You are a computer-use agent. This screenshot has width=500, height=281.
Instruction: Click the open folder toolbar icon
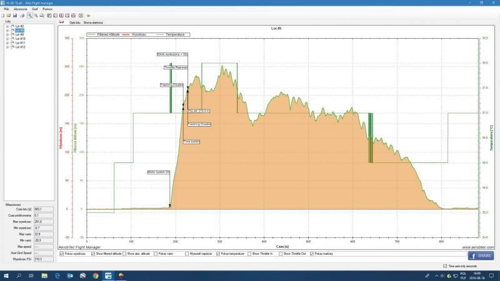(x=9, y=15)
